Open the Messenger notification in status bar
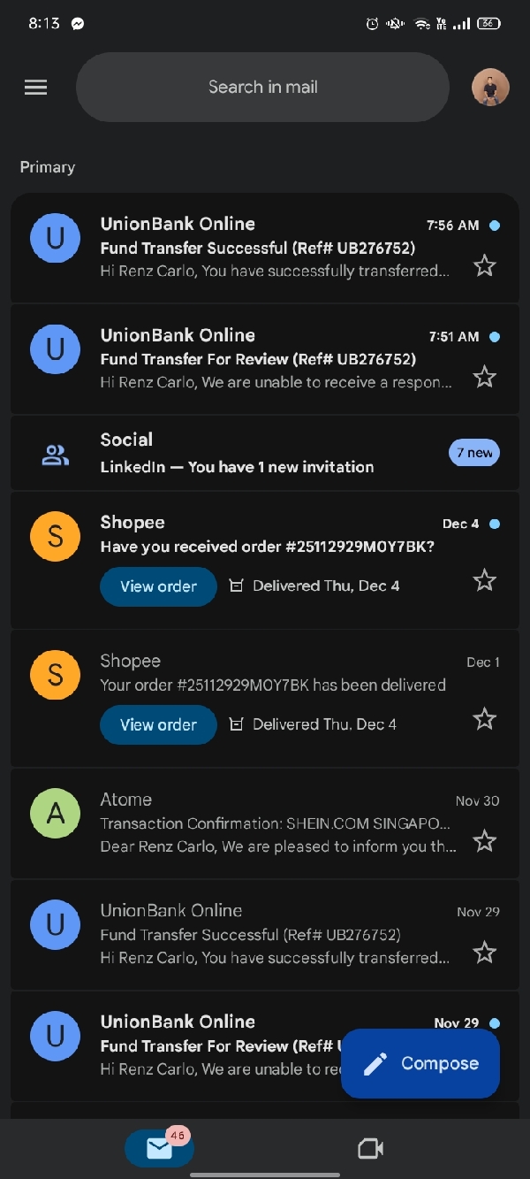The image size is (530, 1179). tap(78, 24)
